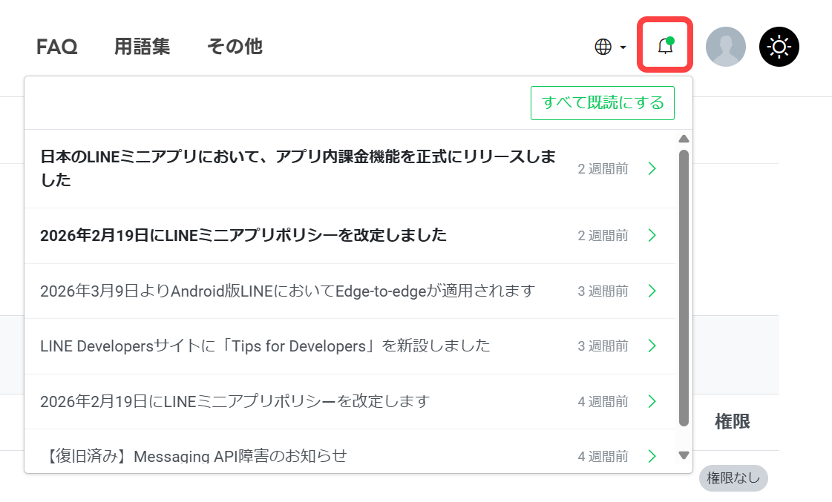This screenshot has width=832, height=502.
Task: Click chevron arrow beside Tips for Developers
Action: (x=652, y=346)
